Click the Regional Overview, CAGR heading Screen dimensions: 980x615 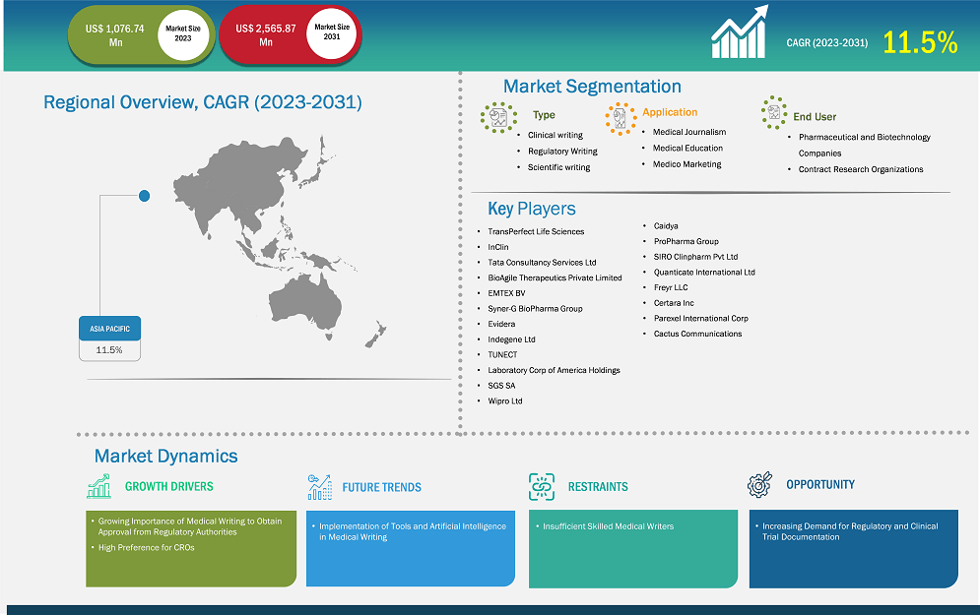pos(203,101)
